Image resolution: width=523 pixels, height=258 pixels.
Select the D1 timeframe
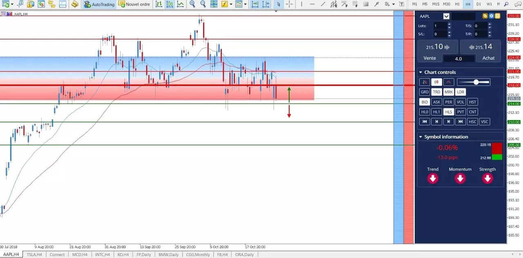(x=478, y=4)
